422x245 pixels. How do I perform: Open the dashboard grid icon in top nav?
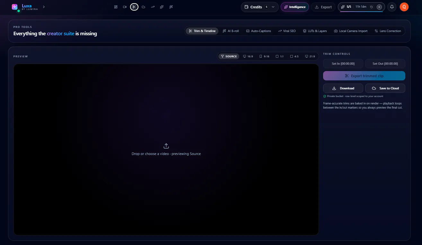tap(116, 7)
